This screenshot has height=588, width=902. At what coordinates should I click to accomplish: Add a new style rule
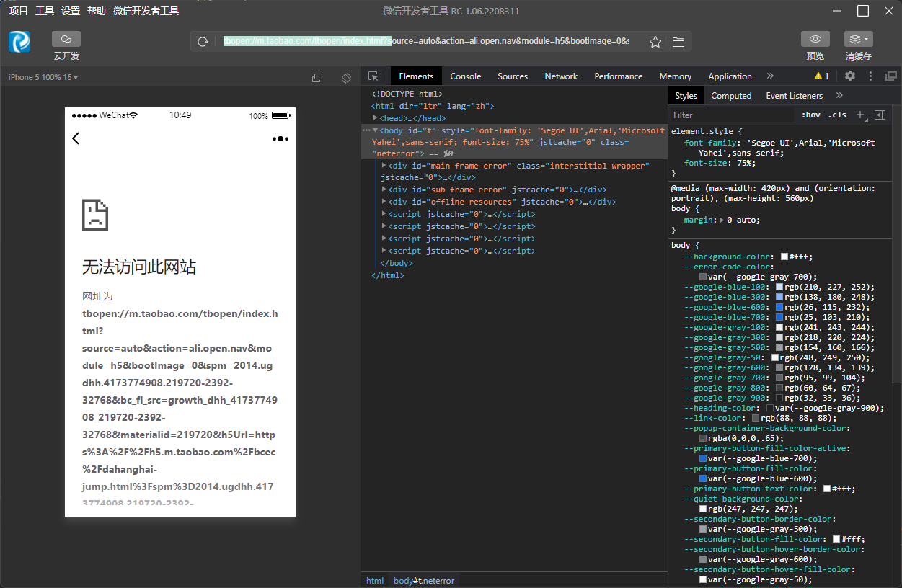[859, 115]
